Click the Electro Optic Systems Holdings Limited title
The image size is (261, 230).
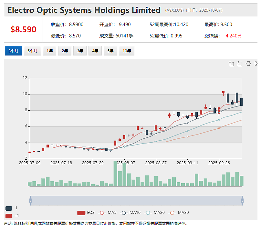point(84,10)
